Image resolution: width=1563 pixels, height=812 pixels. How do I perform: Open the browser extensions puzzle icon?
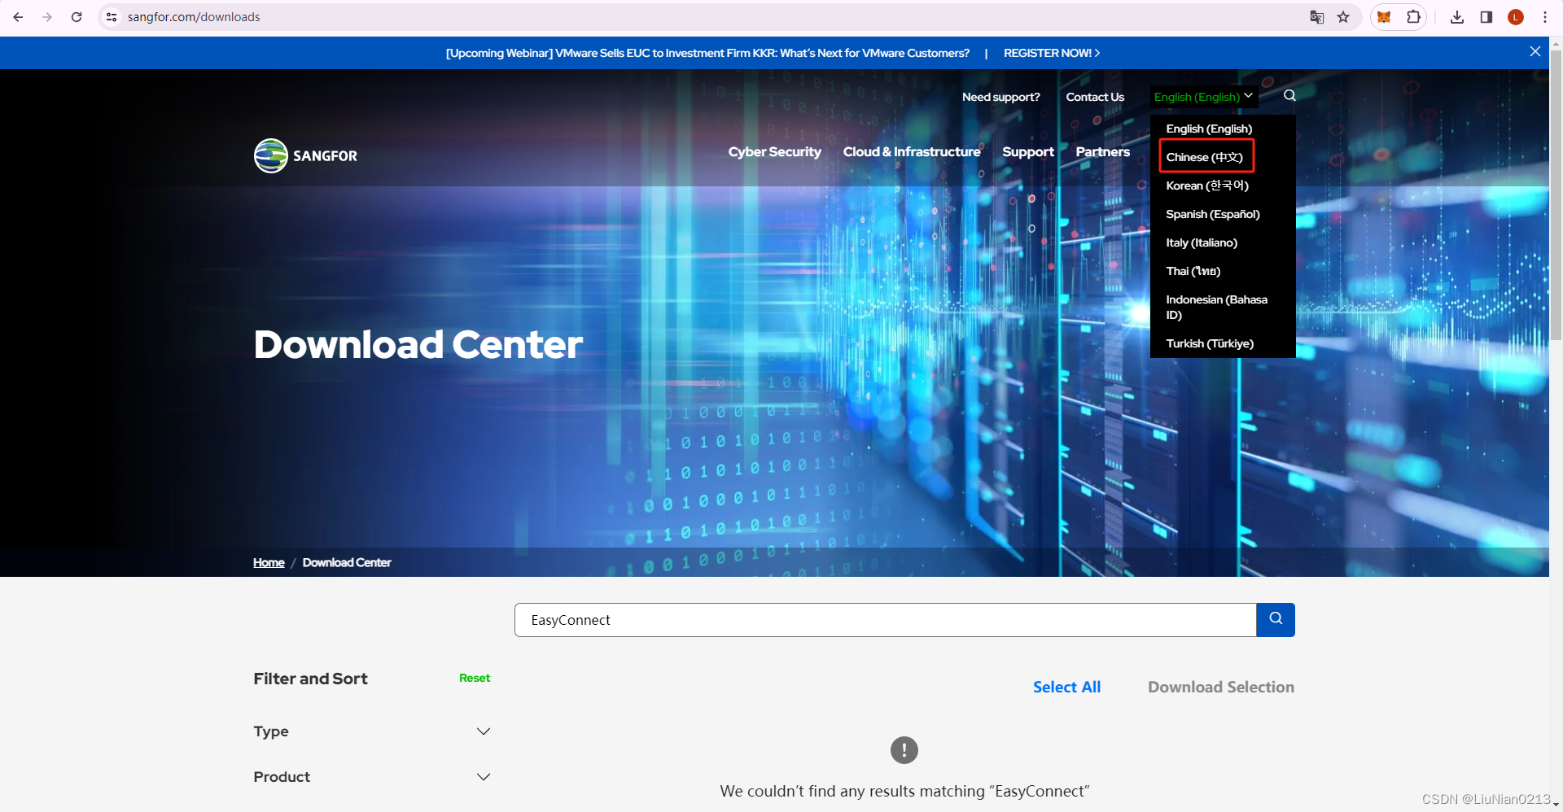[1413, 17]
